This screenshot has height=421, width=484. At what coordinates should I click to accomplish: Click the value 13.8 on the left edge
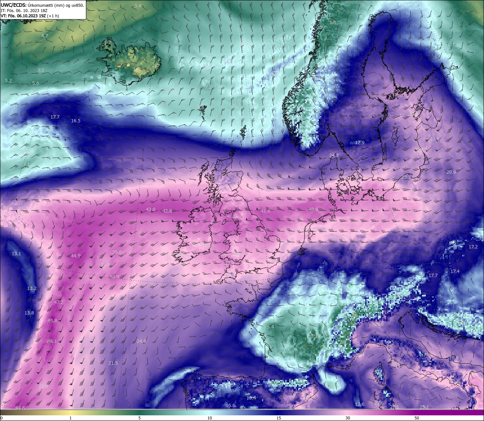click(x=29, y=313)
